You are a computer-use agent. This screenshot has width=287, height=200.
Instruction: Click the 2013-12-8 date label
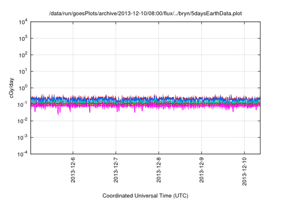click(158, 170)
